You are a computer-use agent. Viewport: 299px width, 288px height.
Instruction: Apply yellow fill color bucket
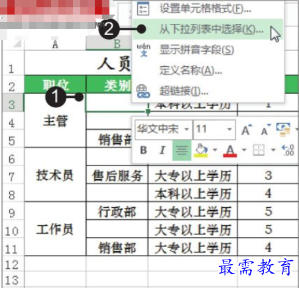pyautogui.click(x=201, y=150)
